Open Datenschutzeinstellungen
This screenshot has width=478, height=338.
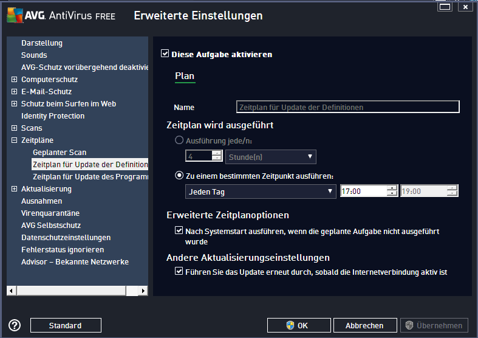coord(66,238)
